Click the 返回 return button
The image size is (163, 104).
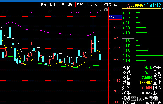117,4
